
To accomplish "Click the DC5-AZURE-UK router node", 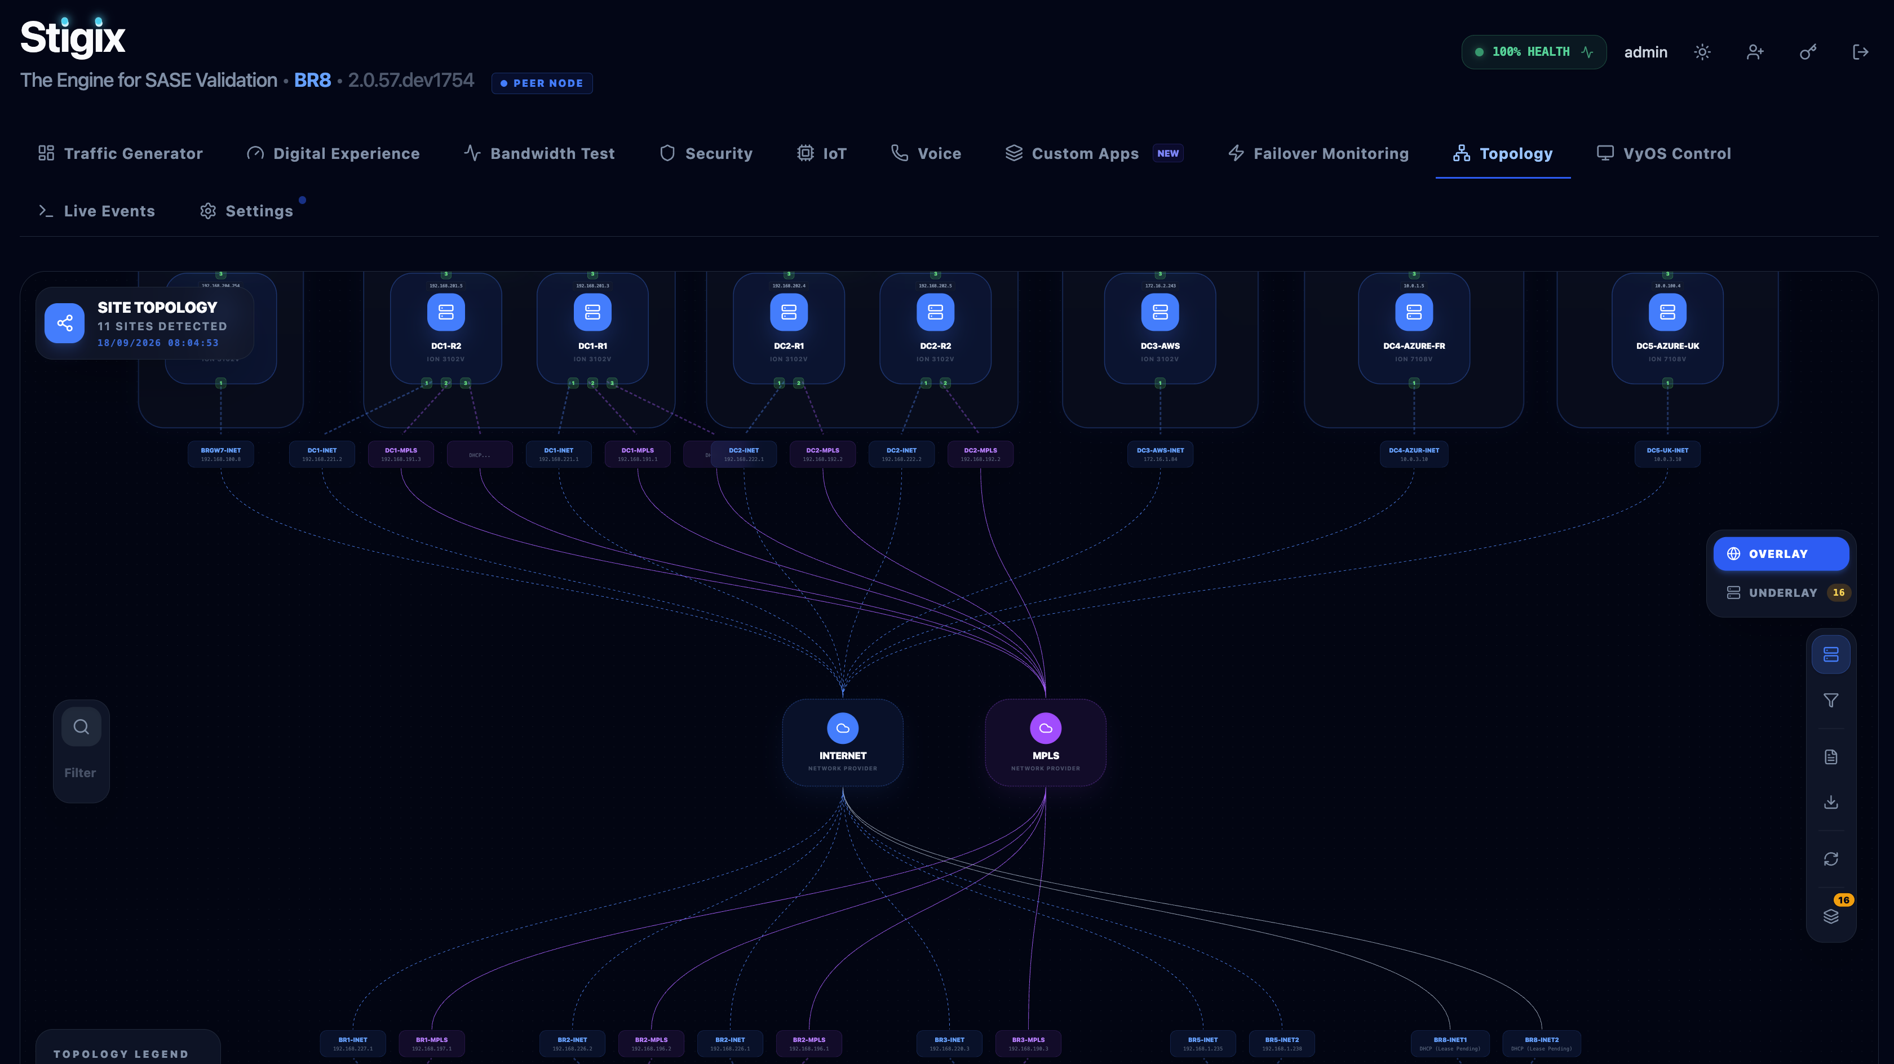I will [1667, 328].
